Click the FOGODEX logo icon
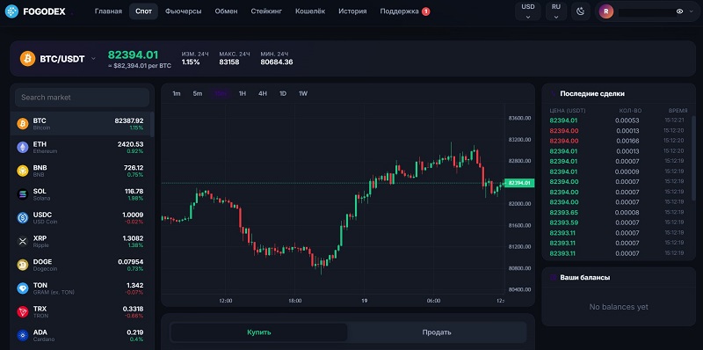The height and width of the screenshot is (350, 703). click(11, 11)
